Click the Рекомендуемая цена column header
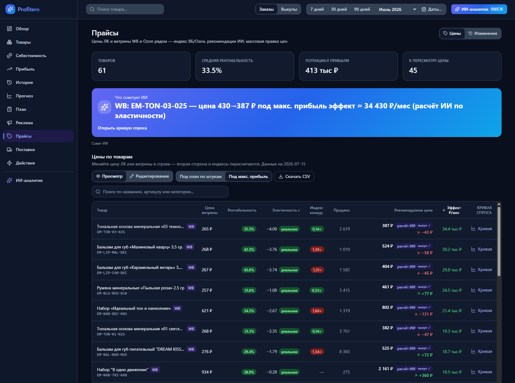The width and height of the screenshot is (515, 383). 413,210
